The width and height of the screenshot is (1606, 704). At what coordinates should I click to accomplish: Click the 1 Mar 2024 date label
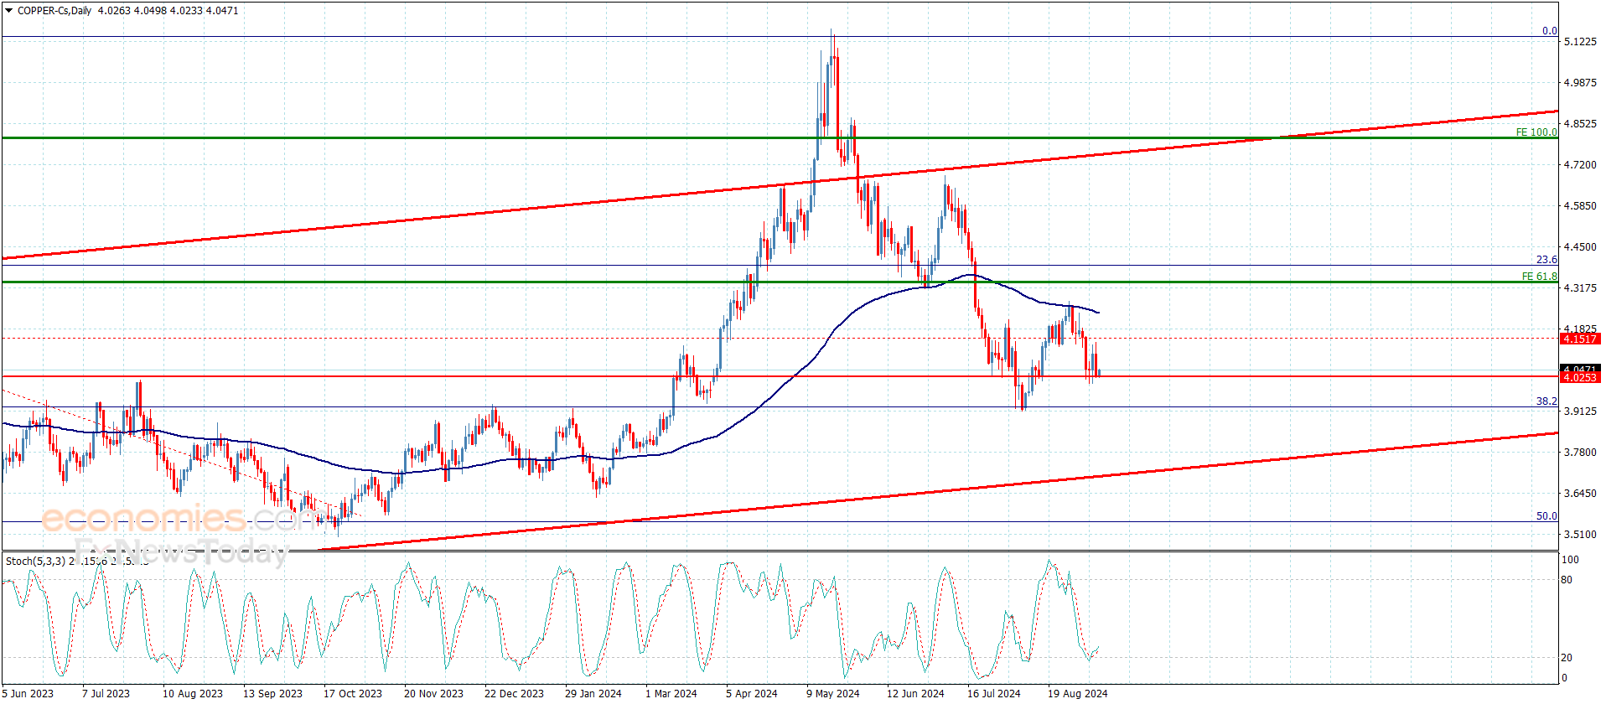[671, 693]
